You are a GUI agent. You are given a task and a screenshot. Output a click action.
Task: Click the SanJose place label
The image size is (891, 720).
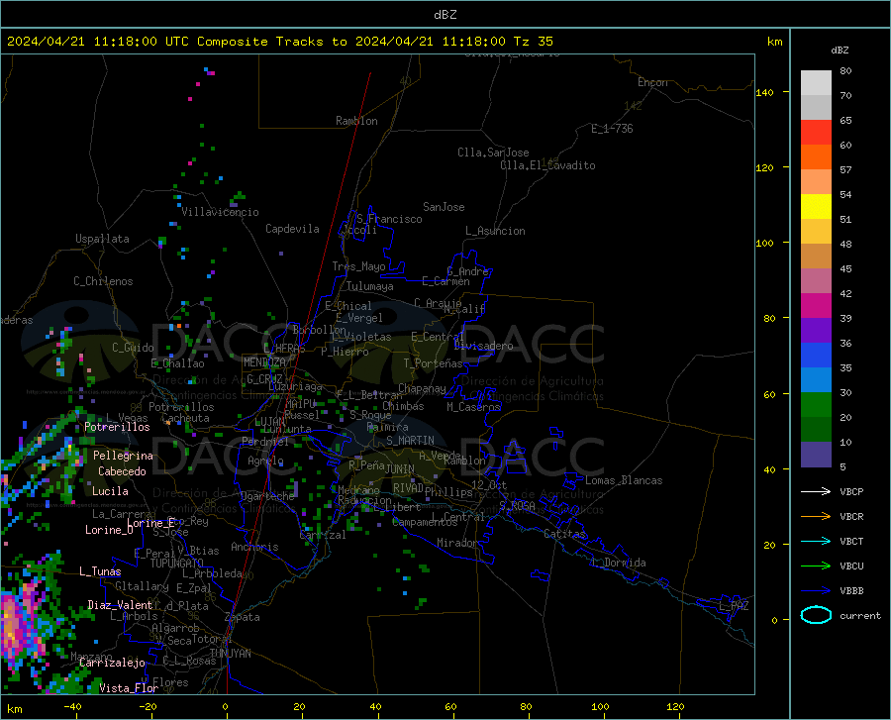pos(444,207)
